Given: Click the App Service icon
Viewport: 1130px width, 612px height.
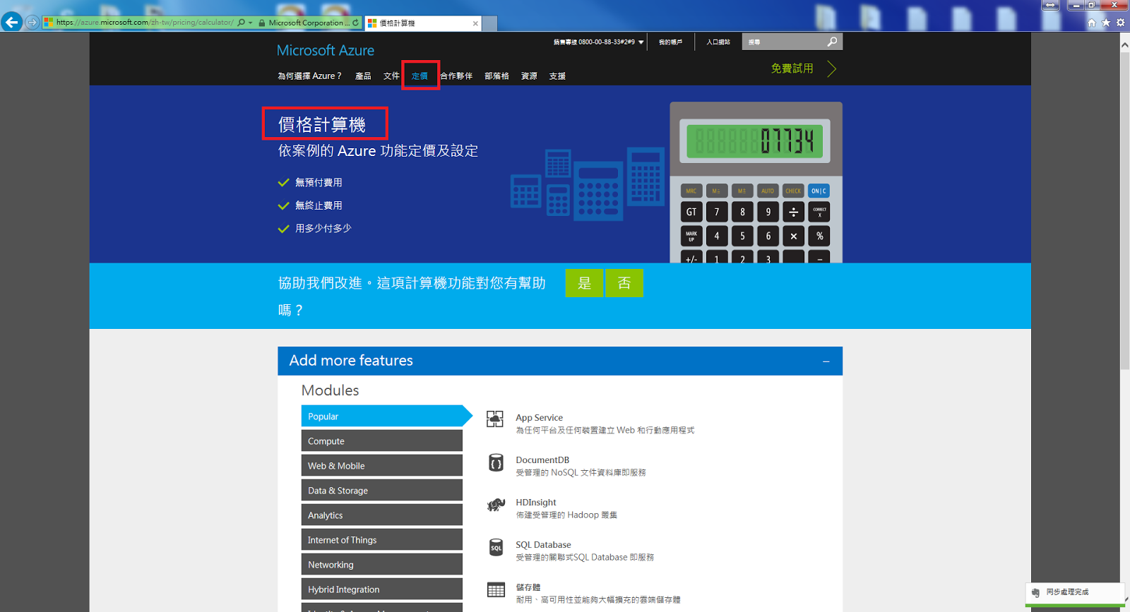Looking at the screenshot, I should click(495, 419).
